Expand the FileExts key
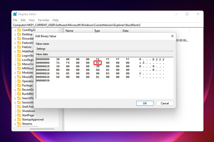The width and height of the screenshot is (214, 142). pyautogui.click(x=15, y=47)
